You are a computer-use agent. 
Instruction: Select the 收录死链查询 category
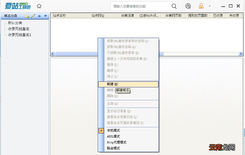[19, 29]
